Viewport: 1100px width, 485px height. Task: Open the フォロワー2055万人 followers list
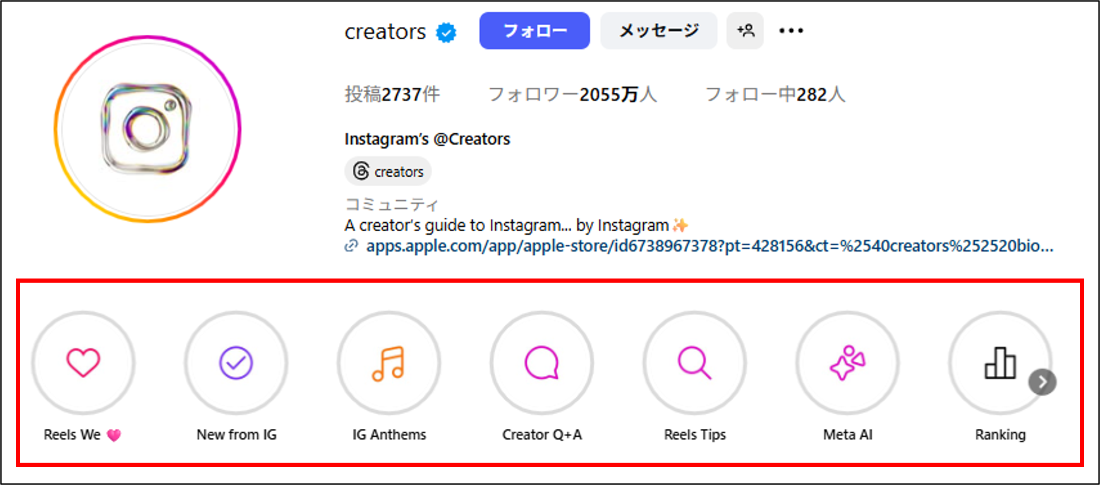(x=573, y=94)
